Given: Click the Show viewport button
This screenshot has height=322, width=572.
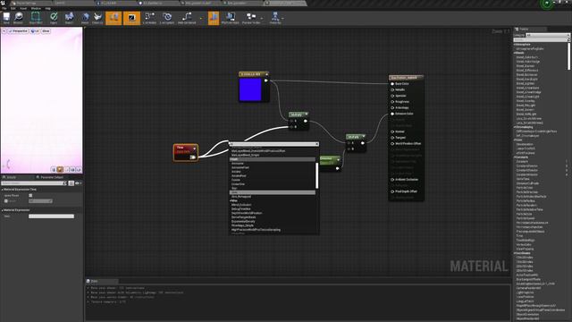Looking at the screenshot, I should pos(46,31).
